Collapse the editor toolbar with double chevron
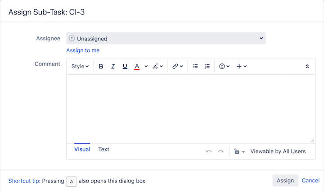This screenshot has height=192, width=324. [x=307, y=66]
